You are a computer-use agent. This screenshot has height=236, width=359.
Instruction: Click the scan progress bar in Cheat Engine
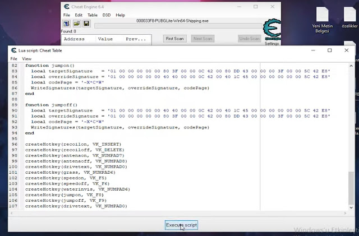(x=178, y=26)
